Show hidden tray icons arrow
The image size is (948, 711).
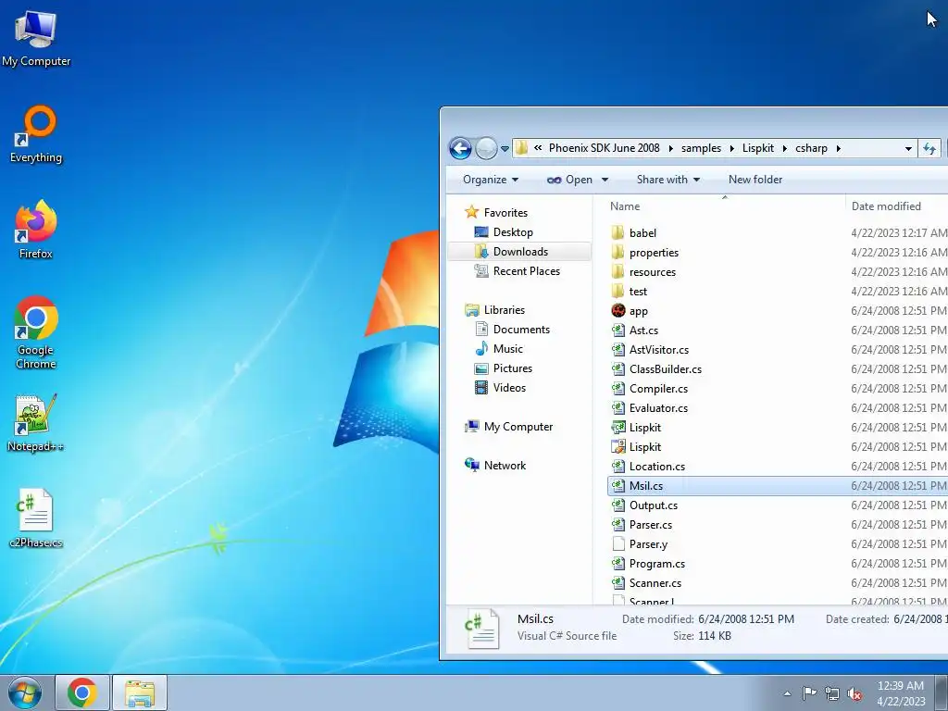787,693
